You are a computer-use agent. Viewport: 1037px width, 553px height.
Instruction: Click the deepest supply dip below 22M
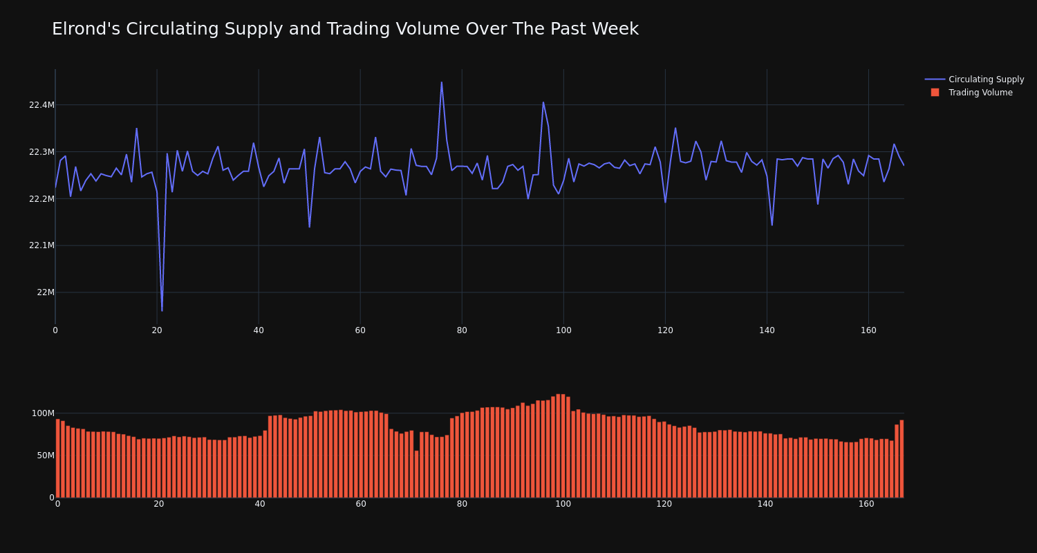coord(162,310)
